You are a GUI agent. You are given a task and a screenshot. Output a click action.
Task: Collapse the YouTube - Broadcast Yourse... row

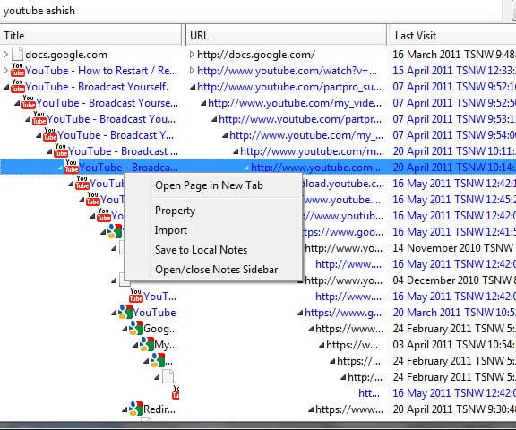pyautogui.click(x=17, y=103)
